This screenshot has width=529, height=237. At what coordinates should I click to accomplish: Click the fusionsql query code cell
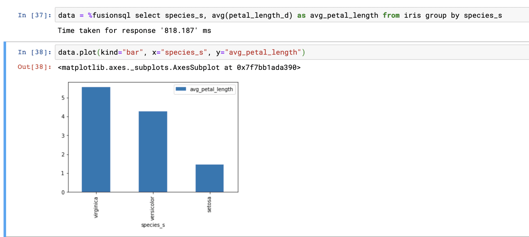[x=292, y=15]
